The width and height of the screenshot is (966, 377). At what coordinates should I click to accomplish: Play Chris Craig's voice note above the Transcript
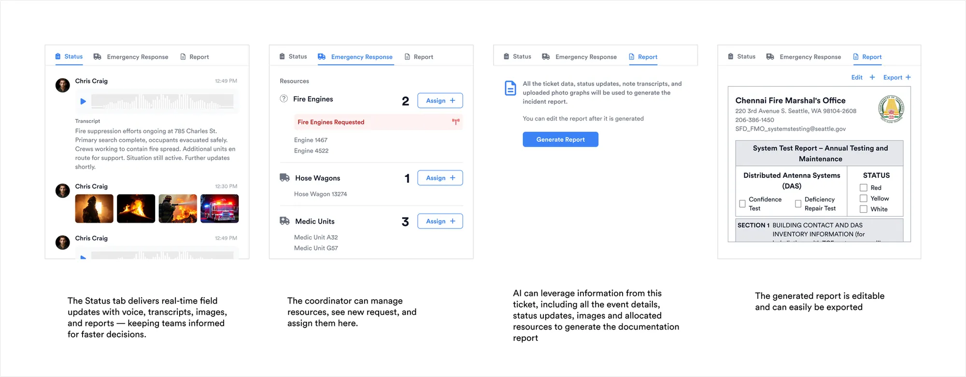(83, 102)
